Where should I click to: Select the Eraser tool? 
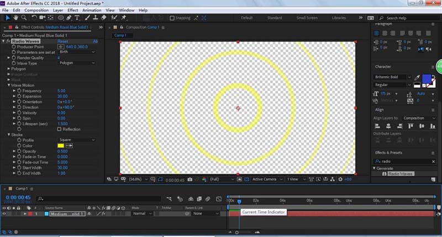point(103,18)
